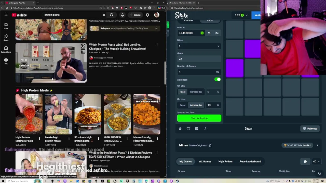Halve the bet amount with ½
This screenshot has height=183, width=326.
[x=209, y=33]
